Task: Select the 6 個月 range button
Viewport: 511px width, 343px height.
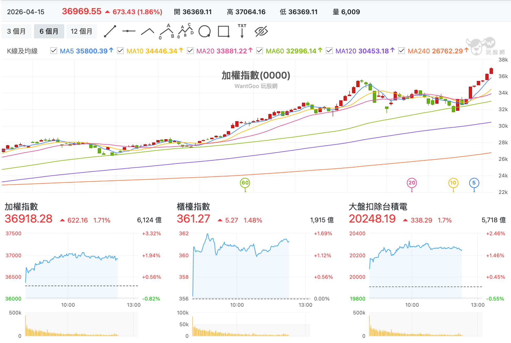Action: pyautogui.click(x=49, y=31)
